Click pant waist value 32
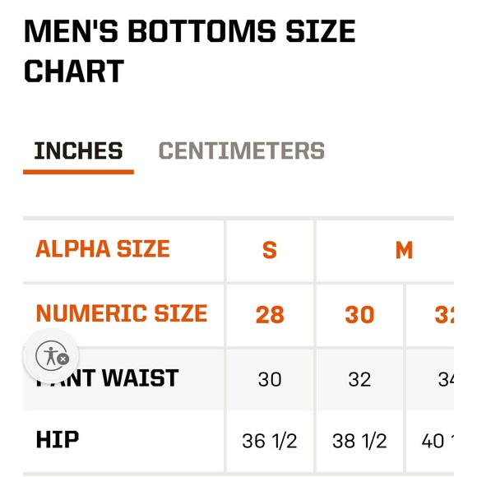 [359, 379]
